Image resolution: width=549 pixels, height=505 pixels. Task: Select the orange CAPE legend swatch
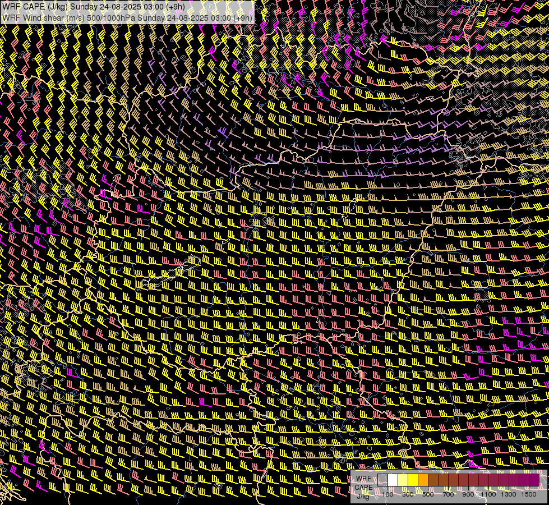pyautogui.click(x=423, y=480)
